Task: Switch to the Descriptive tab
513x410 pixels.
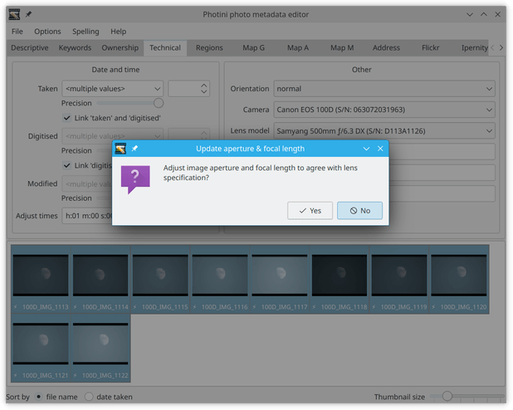Action: [x=30, y=48]
